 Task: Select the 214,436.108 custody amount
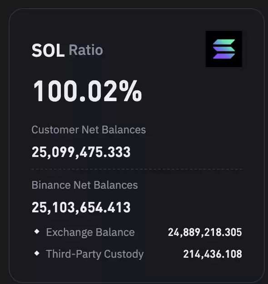(213, 254)
